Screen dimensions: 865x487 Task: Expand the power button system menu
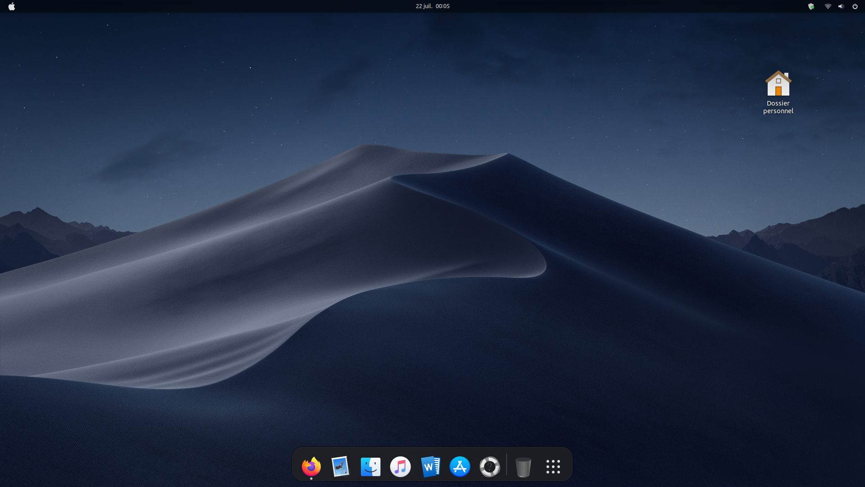855,6
